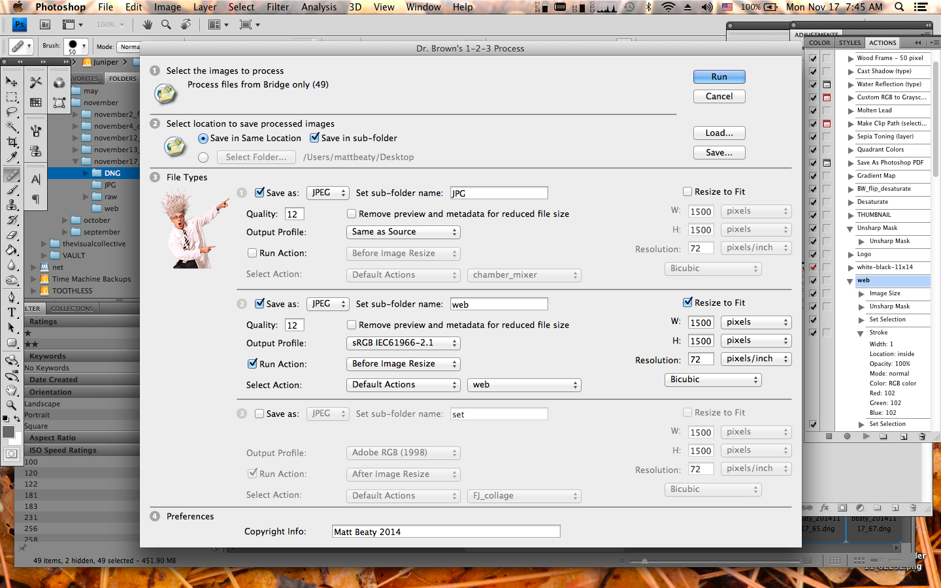
Task: Select the Path Selection arrow tool
Action: (x=12, y=327)
